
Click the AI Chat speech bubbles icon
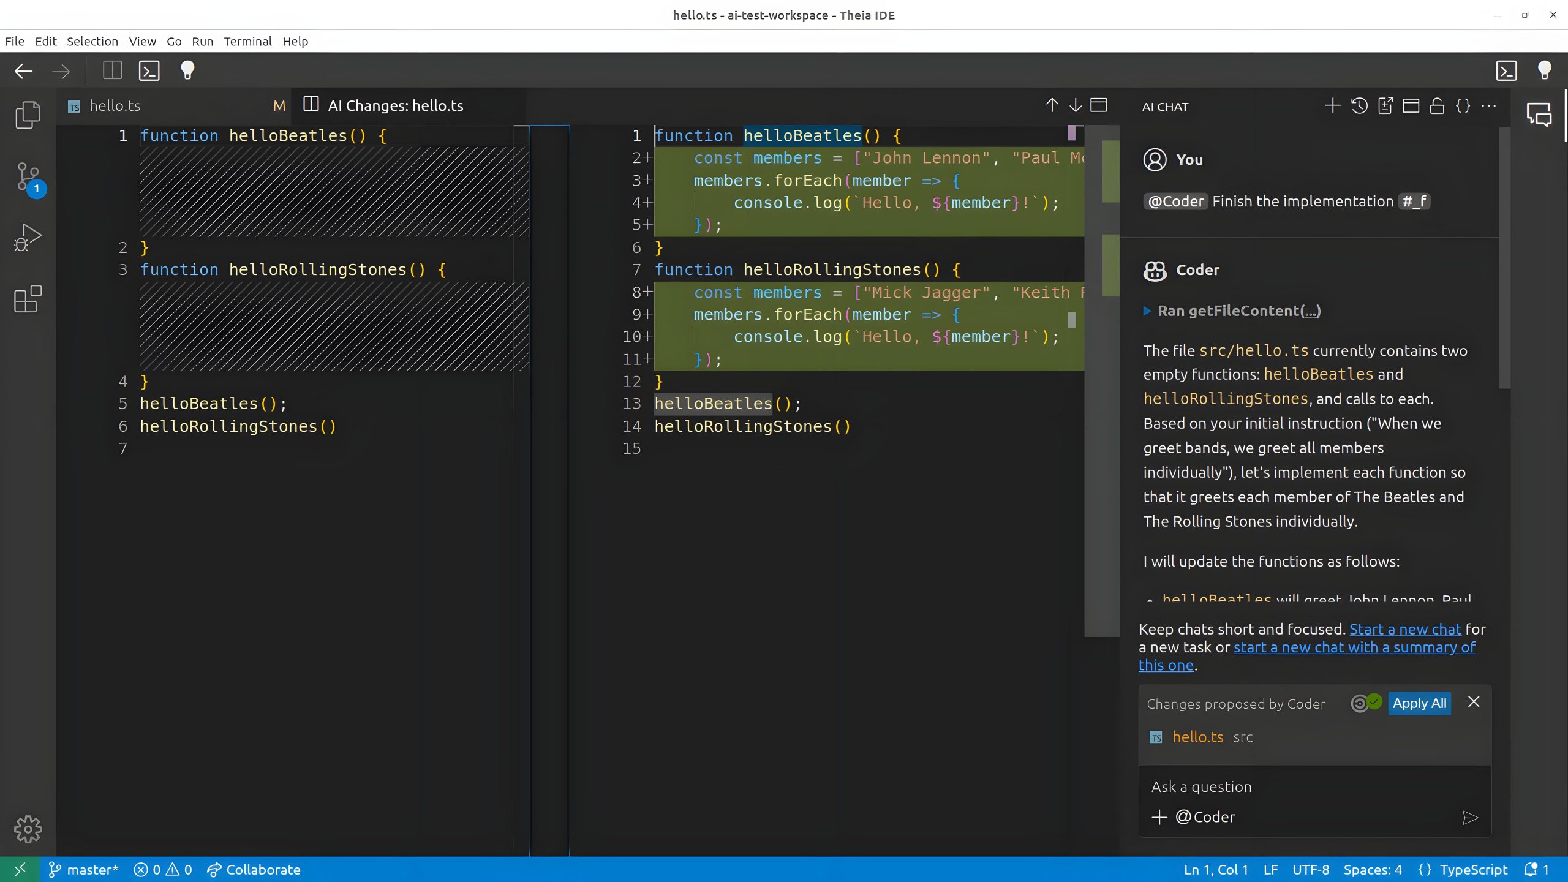click(1539, 115)
